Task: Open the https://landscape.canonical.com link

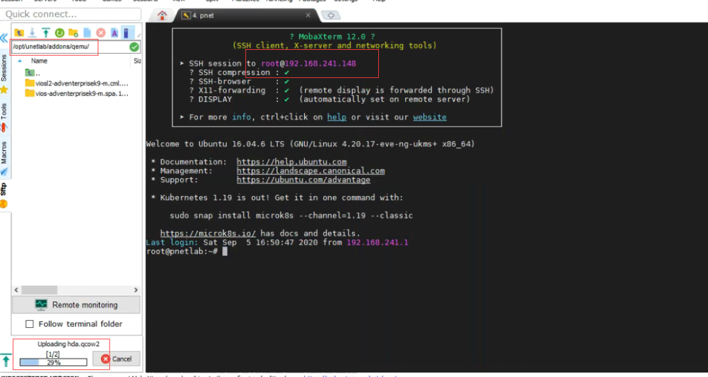Action: coord(311,170)
